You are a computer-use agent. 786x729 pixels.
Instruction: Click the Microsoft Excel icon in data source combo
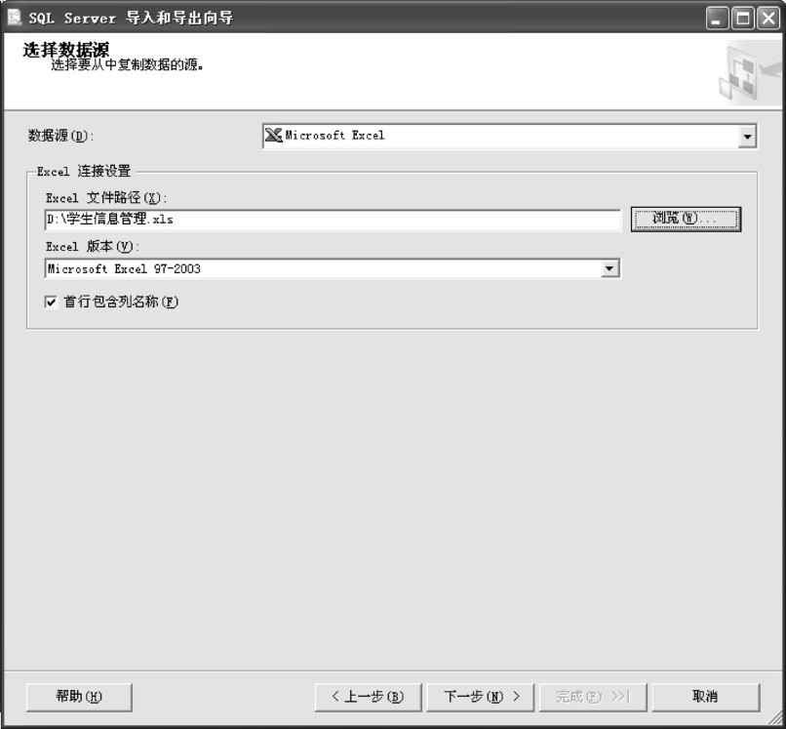click(x=273, y=136)
